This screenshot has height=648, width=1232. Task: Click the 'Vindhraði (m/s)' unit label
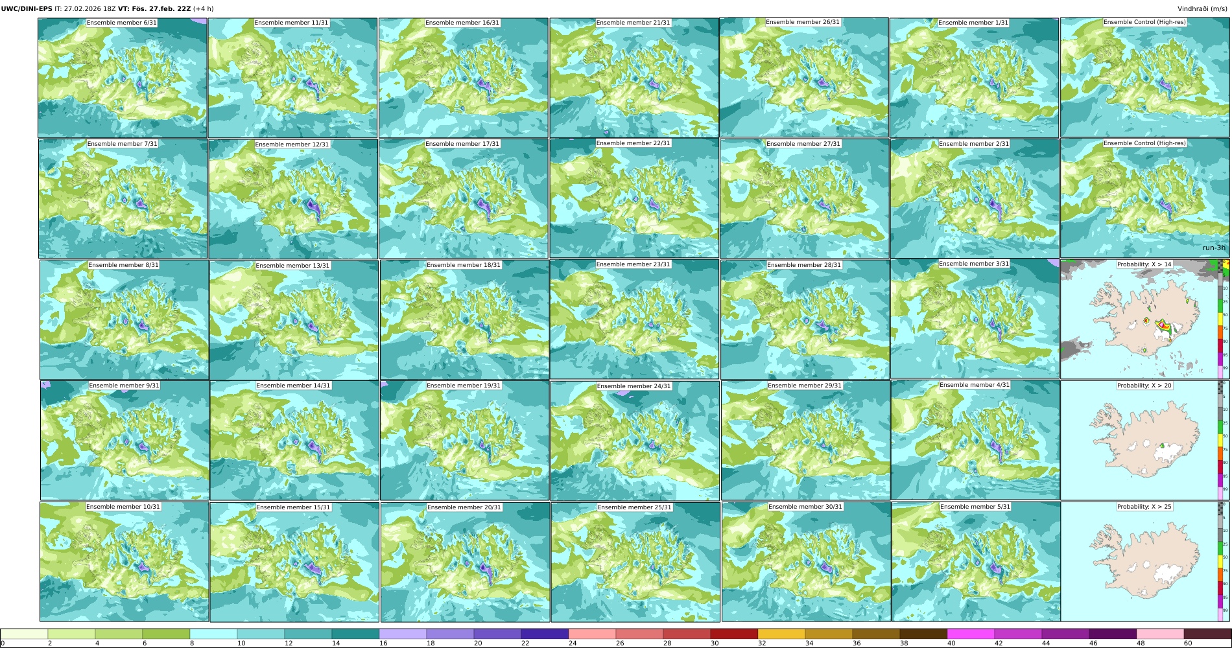[1202, 9]
